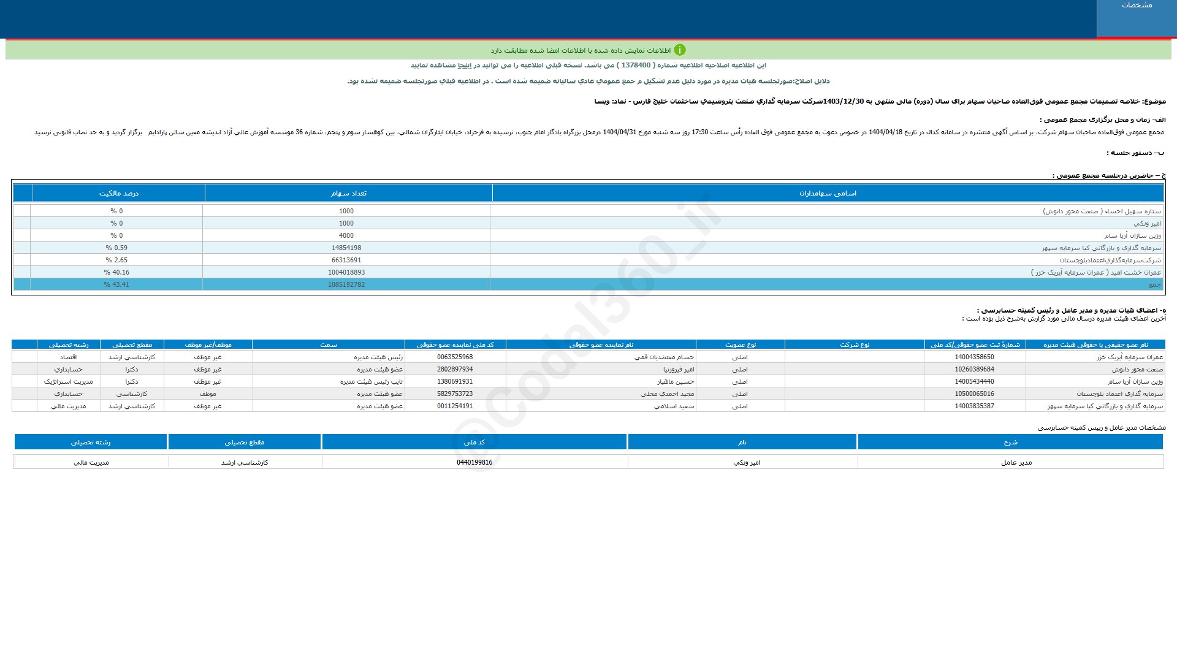Click board member صنعت محور دانوش
Screen dimensions: 1177x662
(1137, 369)
